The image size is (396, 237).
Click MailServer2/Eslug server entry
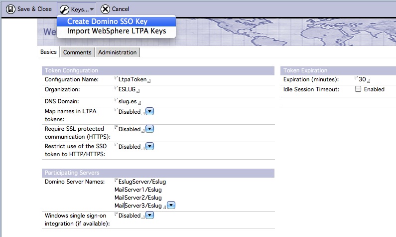[x=138, y=198]
